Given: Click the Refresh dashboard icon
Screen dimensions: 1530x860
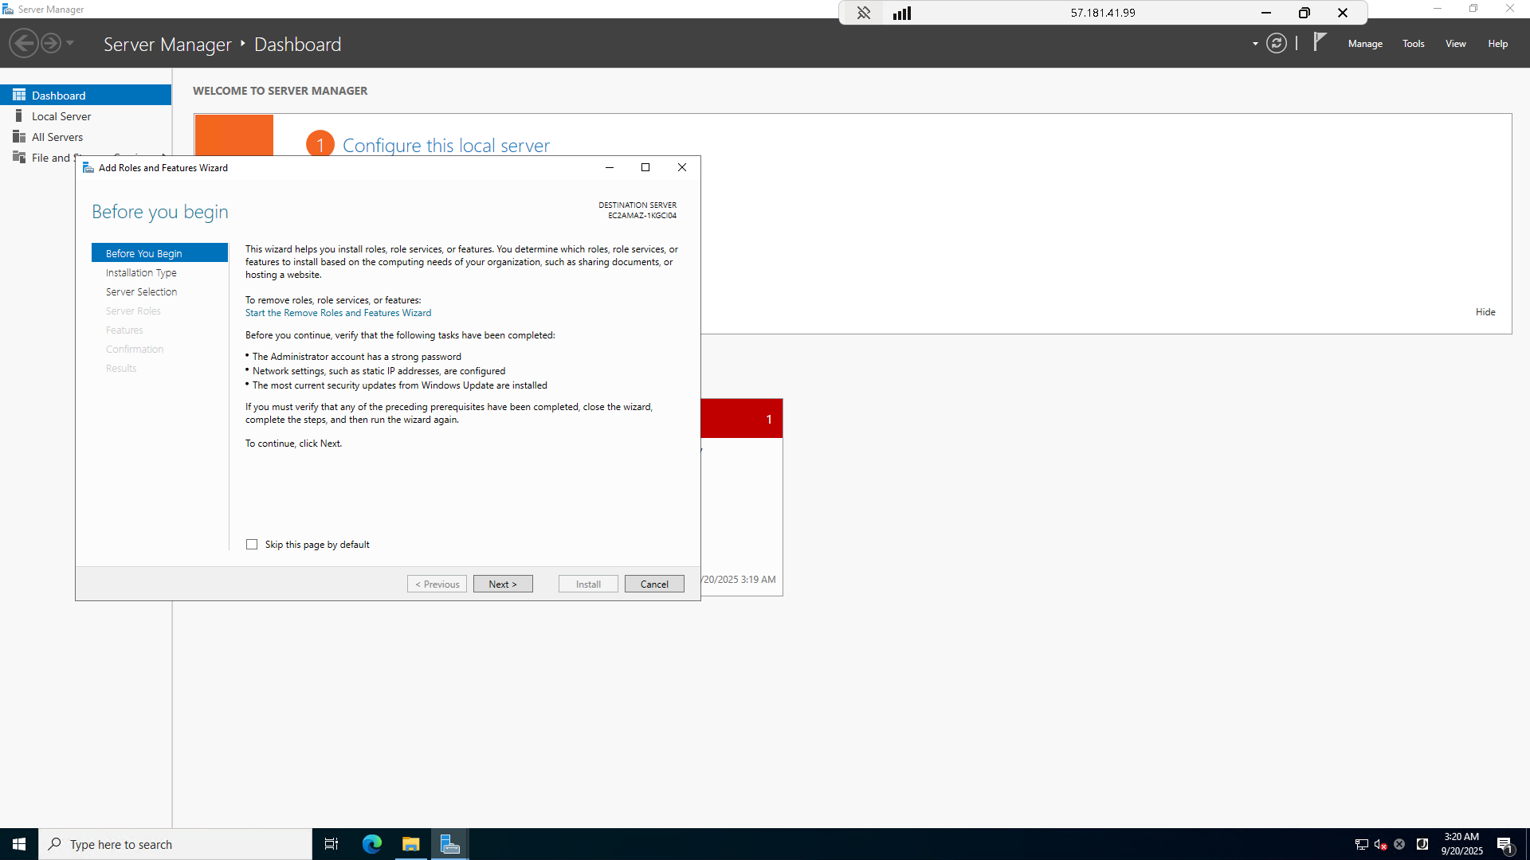Looking at the screenshot, I should point(1277,44).
